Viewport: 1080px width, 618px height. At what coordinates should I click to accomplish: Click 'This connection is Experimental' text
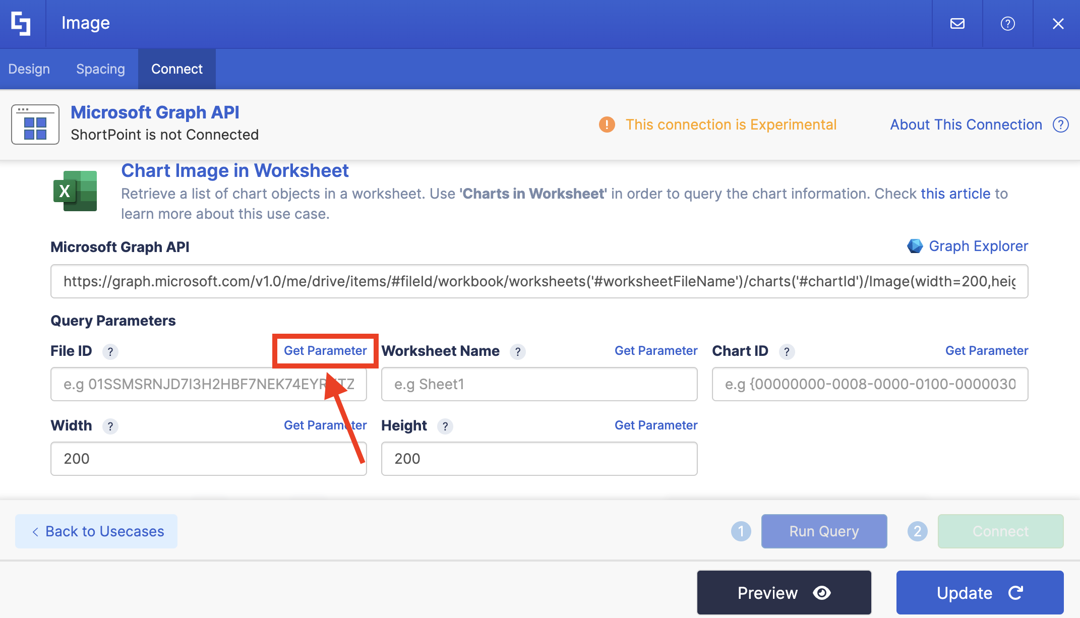click(x=731, y=125)
